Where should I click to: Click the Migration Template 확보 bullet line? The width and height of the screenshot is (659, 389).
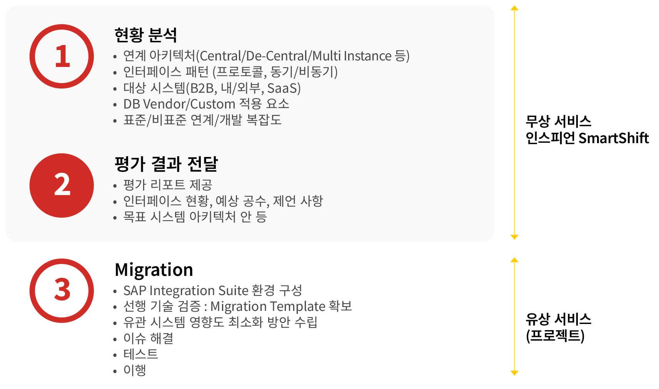coord(237,306)
